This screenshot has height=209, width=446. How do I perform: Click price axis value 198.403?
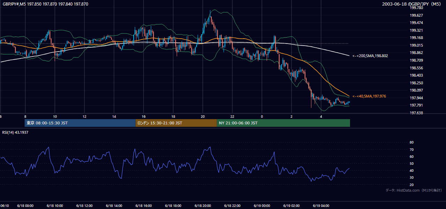click(416, 75)
